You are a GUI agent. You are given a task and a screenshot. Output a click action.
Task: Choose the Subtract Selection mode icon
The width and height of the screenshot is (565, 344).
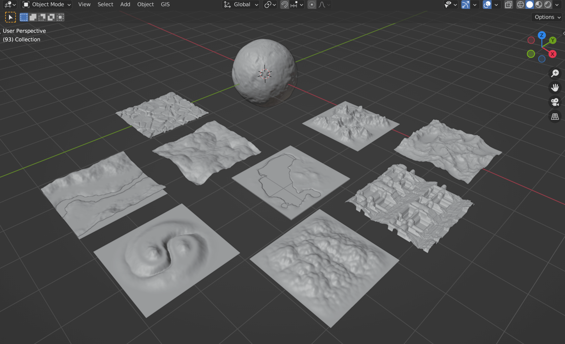coord(42,17)
